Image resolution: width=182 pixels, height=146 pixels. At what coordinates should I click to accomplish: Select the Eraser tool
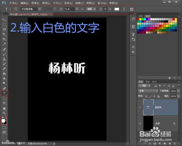[x=4, y=69]
